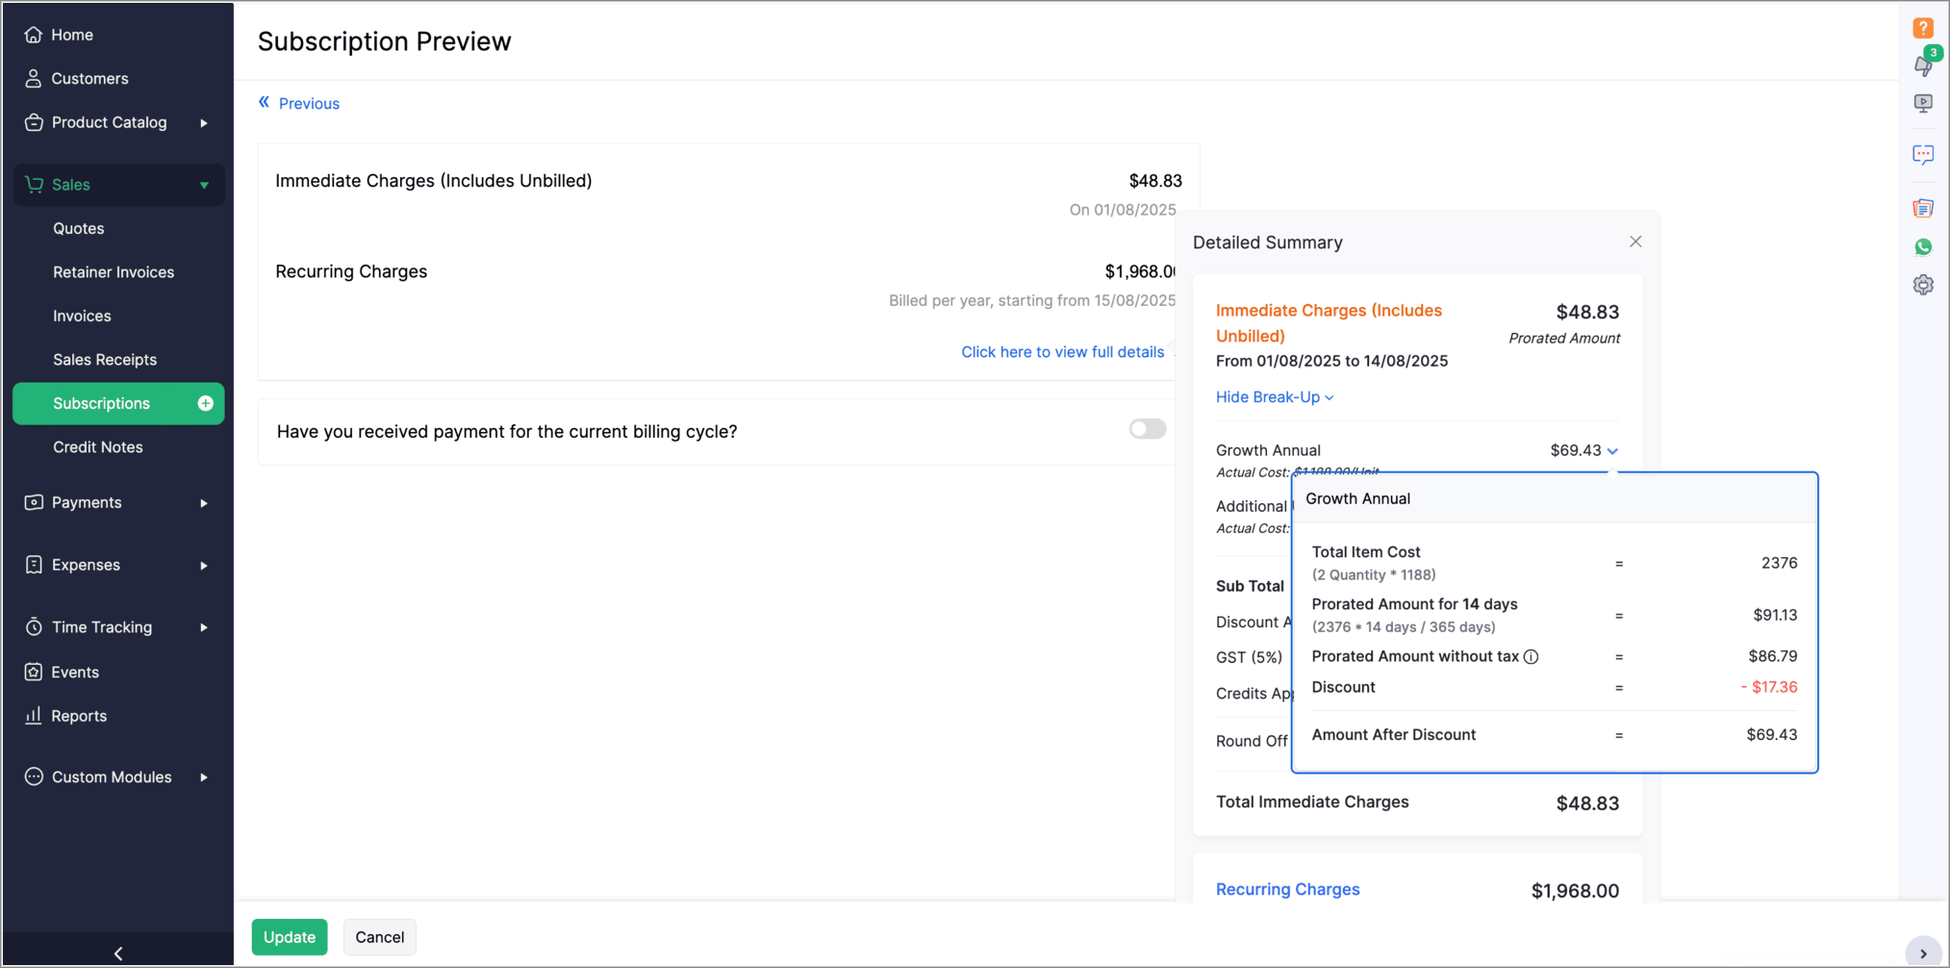This screenshot has width=1950, height=968.
Task: Go to Credit Notes page
Action: (x=97, y=447)
